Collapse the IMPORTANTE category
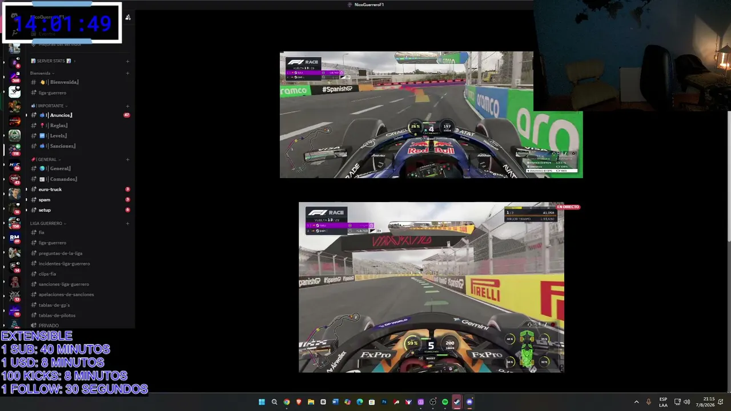The width and height of the screenshot is (731, 411). tap(49, 106)
